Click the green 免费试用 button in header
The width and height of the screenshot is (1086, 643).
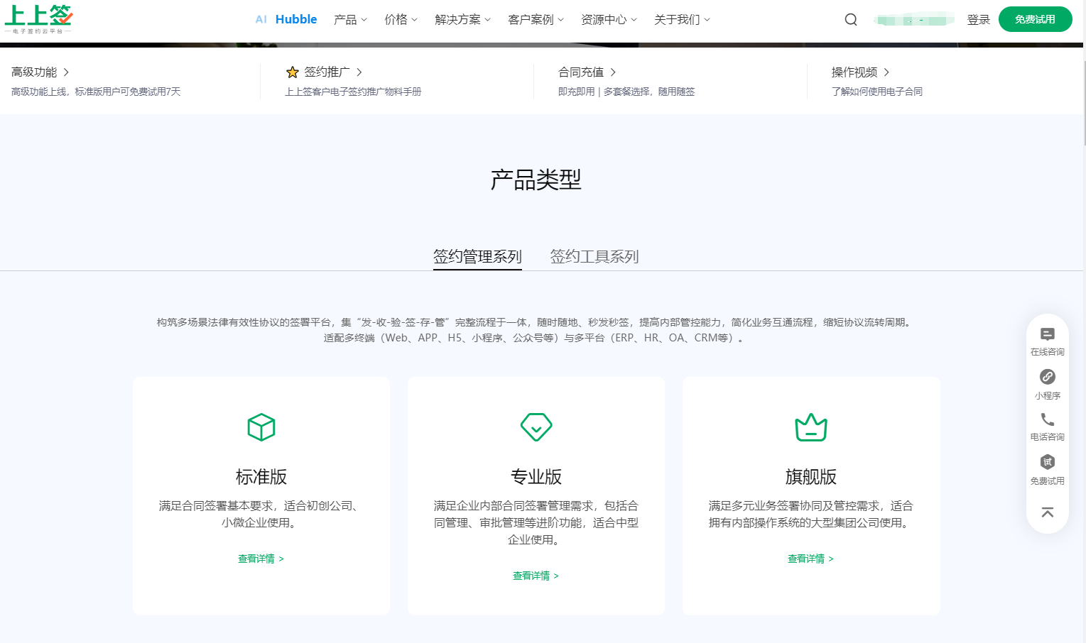click(1034, 20)
